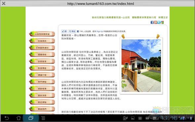Tap the first mail envelope notification icon

point(140,118)
